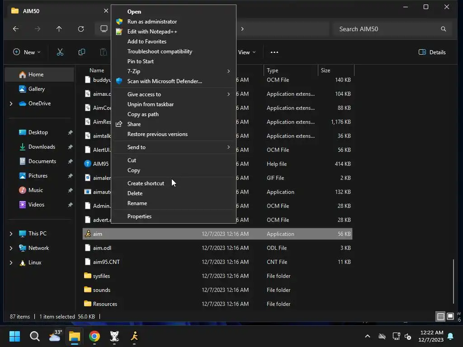Click the search magnifier in Search AIM50

tap(443, 29)
